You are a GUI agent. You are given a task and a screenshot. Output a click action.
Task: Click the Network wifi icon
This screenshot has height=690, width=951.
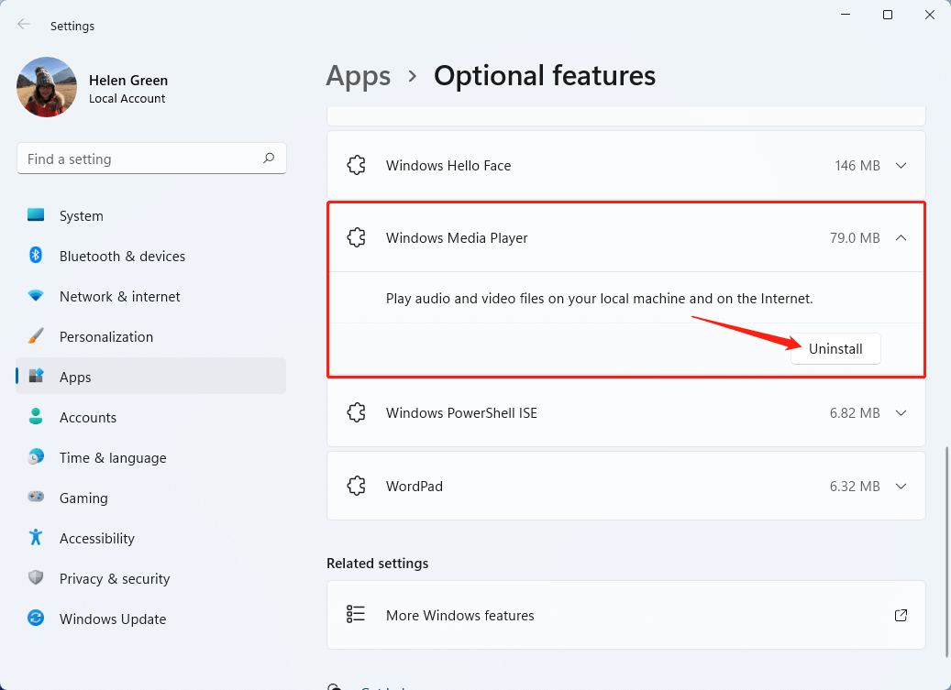[36, 296]
